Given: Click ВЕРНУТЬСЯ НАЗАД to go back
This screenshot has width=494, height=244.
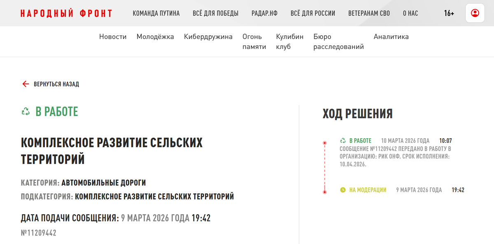Looking at the screenshot, I should (x=57, y=84).
